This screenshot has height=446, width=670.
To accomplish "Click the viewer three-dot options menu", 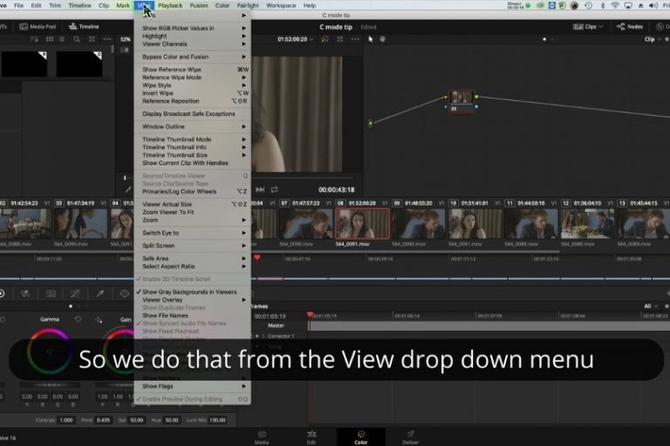I will pos(355,39).
